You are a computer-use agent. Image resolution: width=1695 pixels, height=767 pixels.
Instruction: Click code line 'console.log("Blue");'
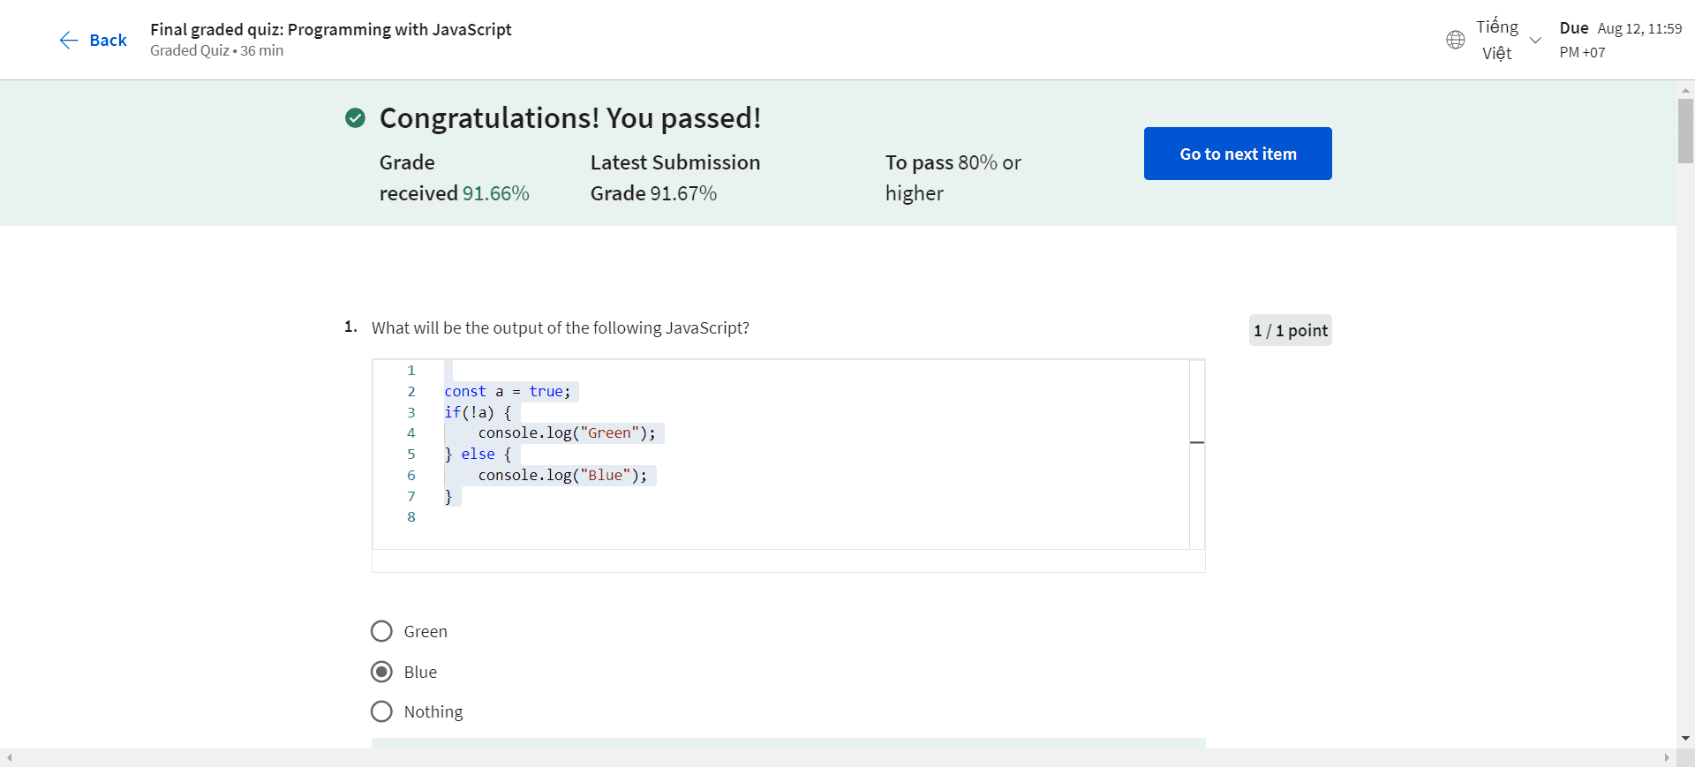pyautogui.click(x=562, y=475)
